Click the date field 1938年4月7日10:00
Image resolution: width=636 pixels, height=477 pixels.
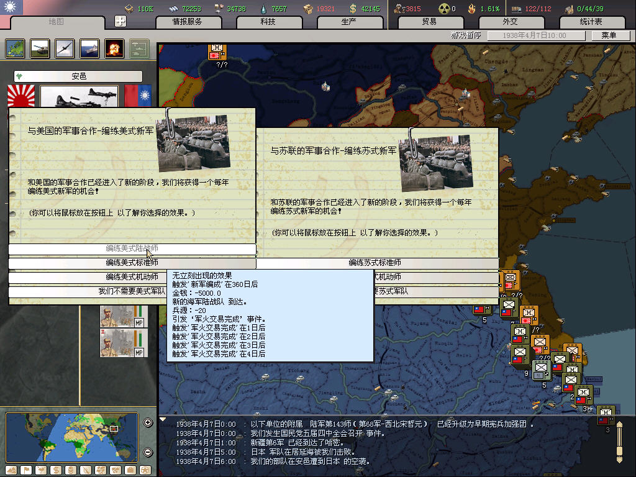[x=536, y=35]
